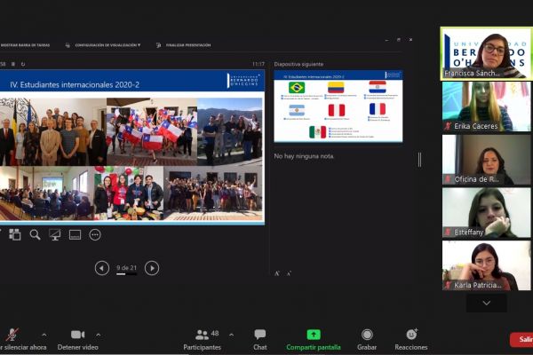533x355 pixels.
Task: Expand the arrow beside Participantes
Action: tap(231, 335)
